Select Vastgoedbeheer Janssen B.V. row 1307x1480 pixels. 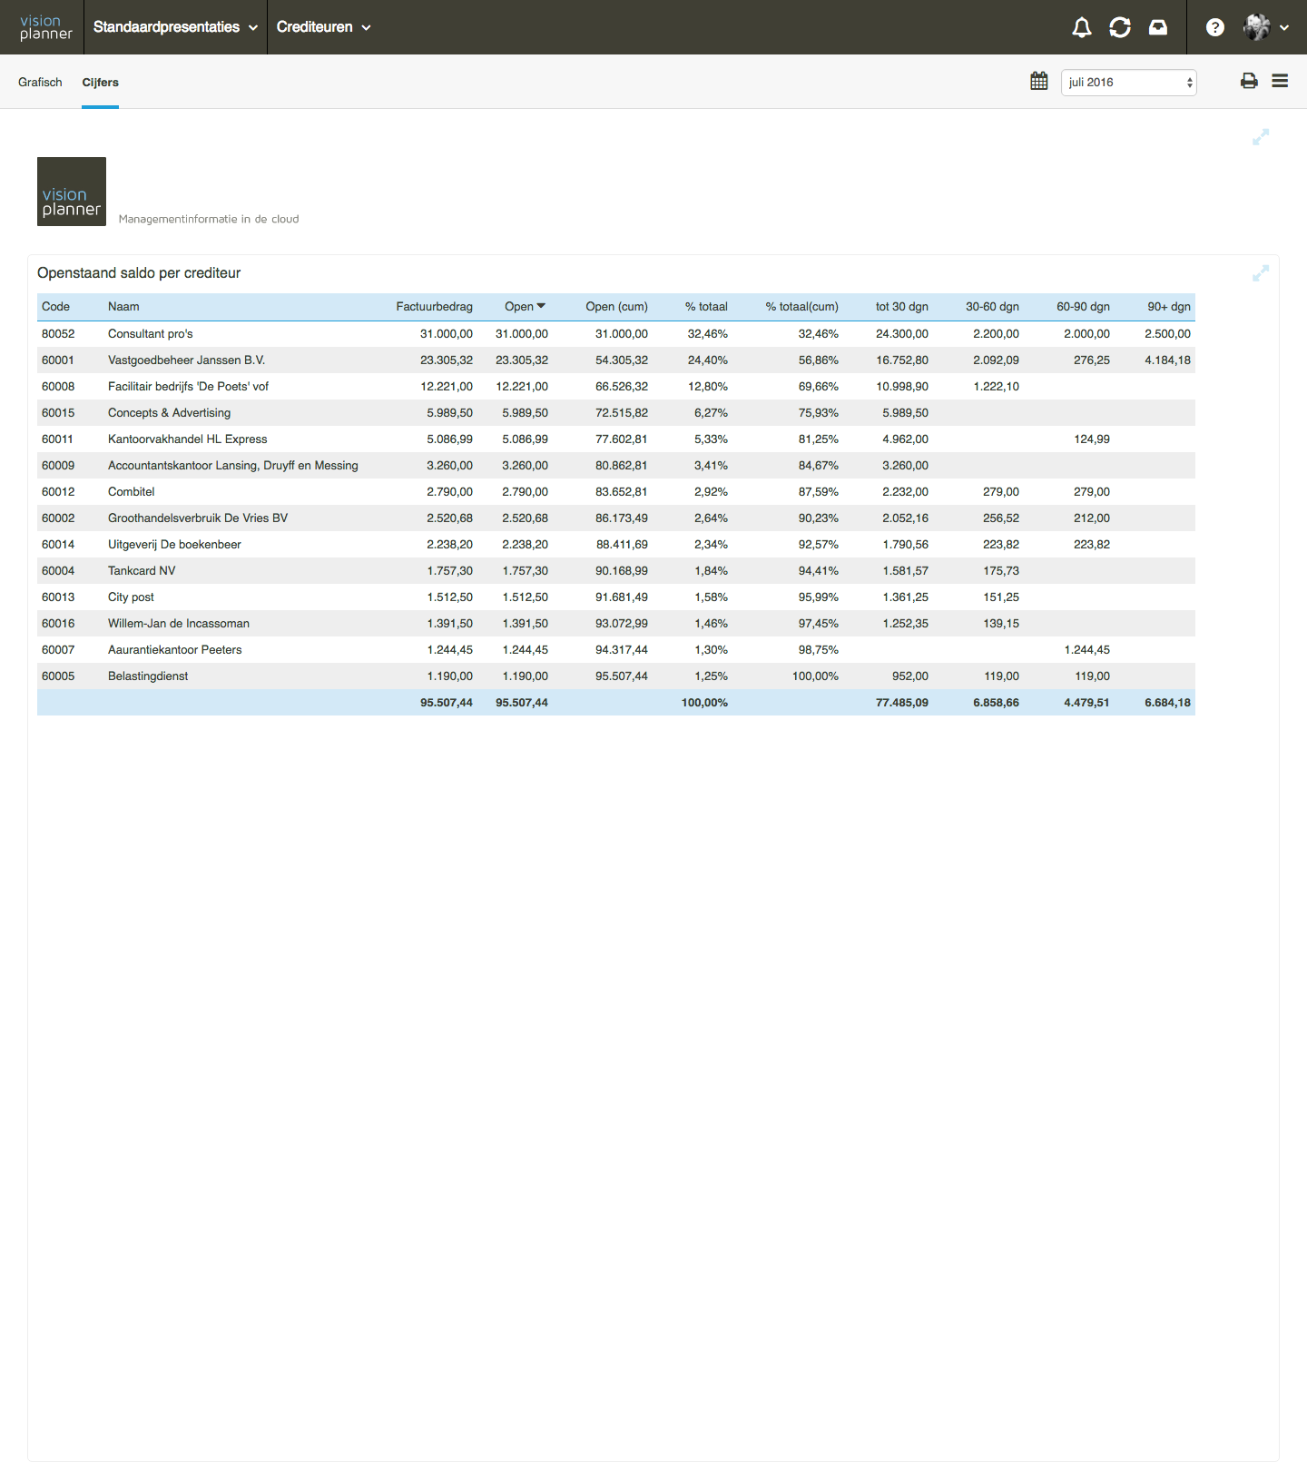[x=615, y=360]
